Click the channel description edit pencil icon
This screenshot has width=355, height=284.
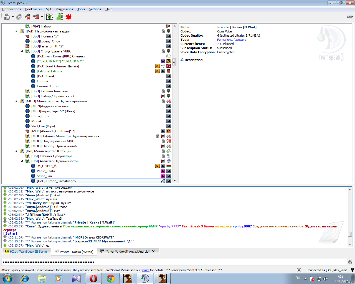182,60
